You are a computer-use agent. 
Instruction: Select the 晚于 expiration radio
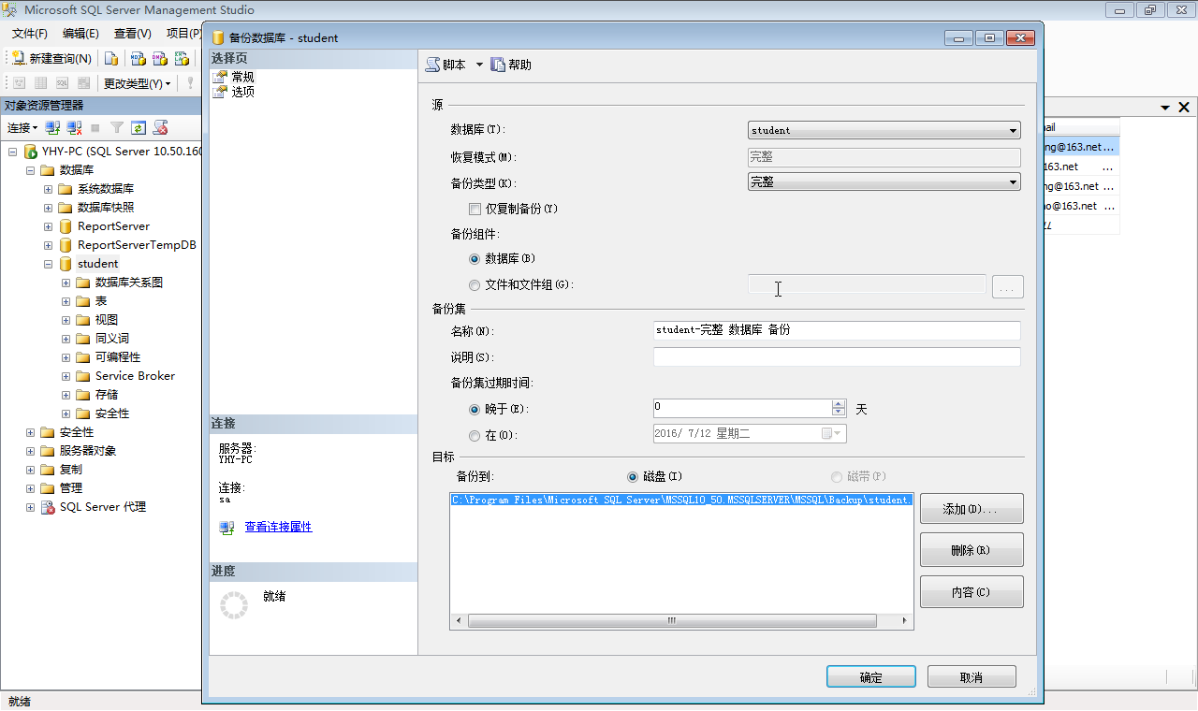(x=475, y=409)
